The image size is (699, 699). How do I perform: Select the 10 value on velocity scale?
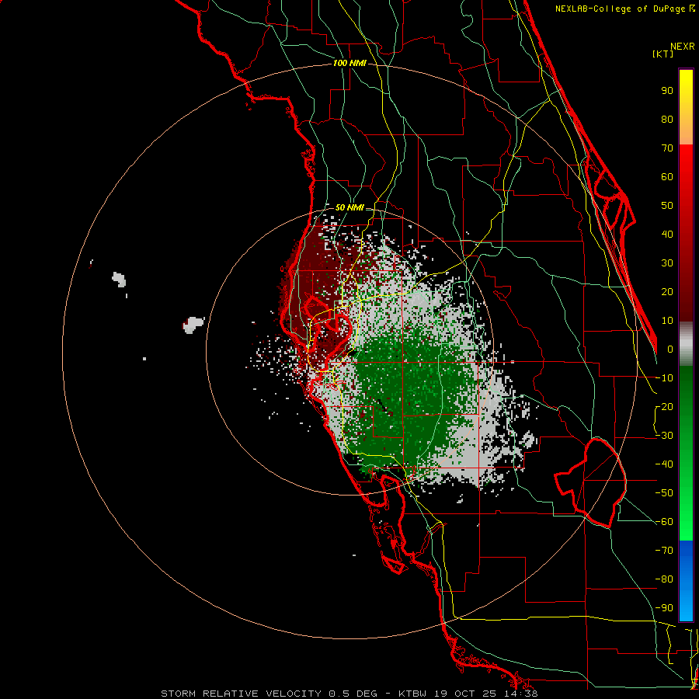pos(667,321)
